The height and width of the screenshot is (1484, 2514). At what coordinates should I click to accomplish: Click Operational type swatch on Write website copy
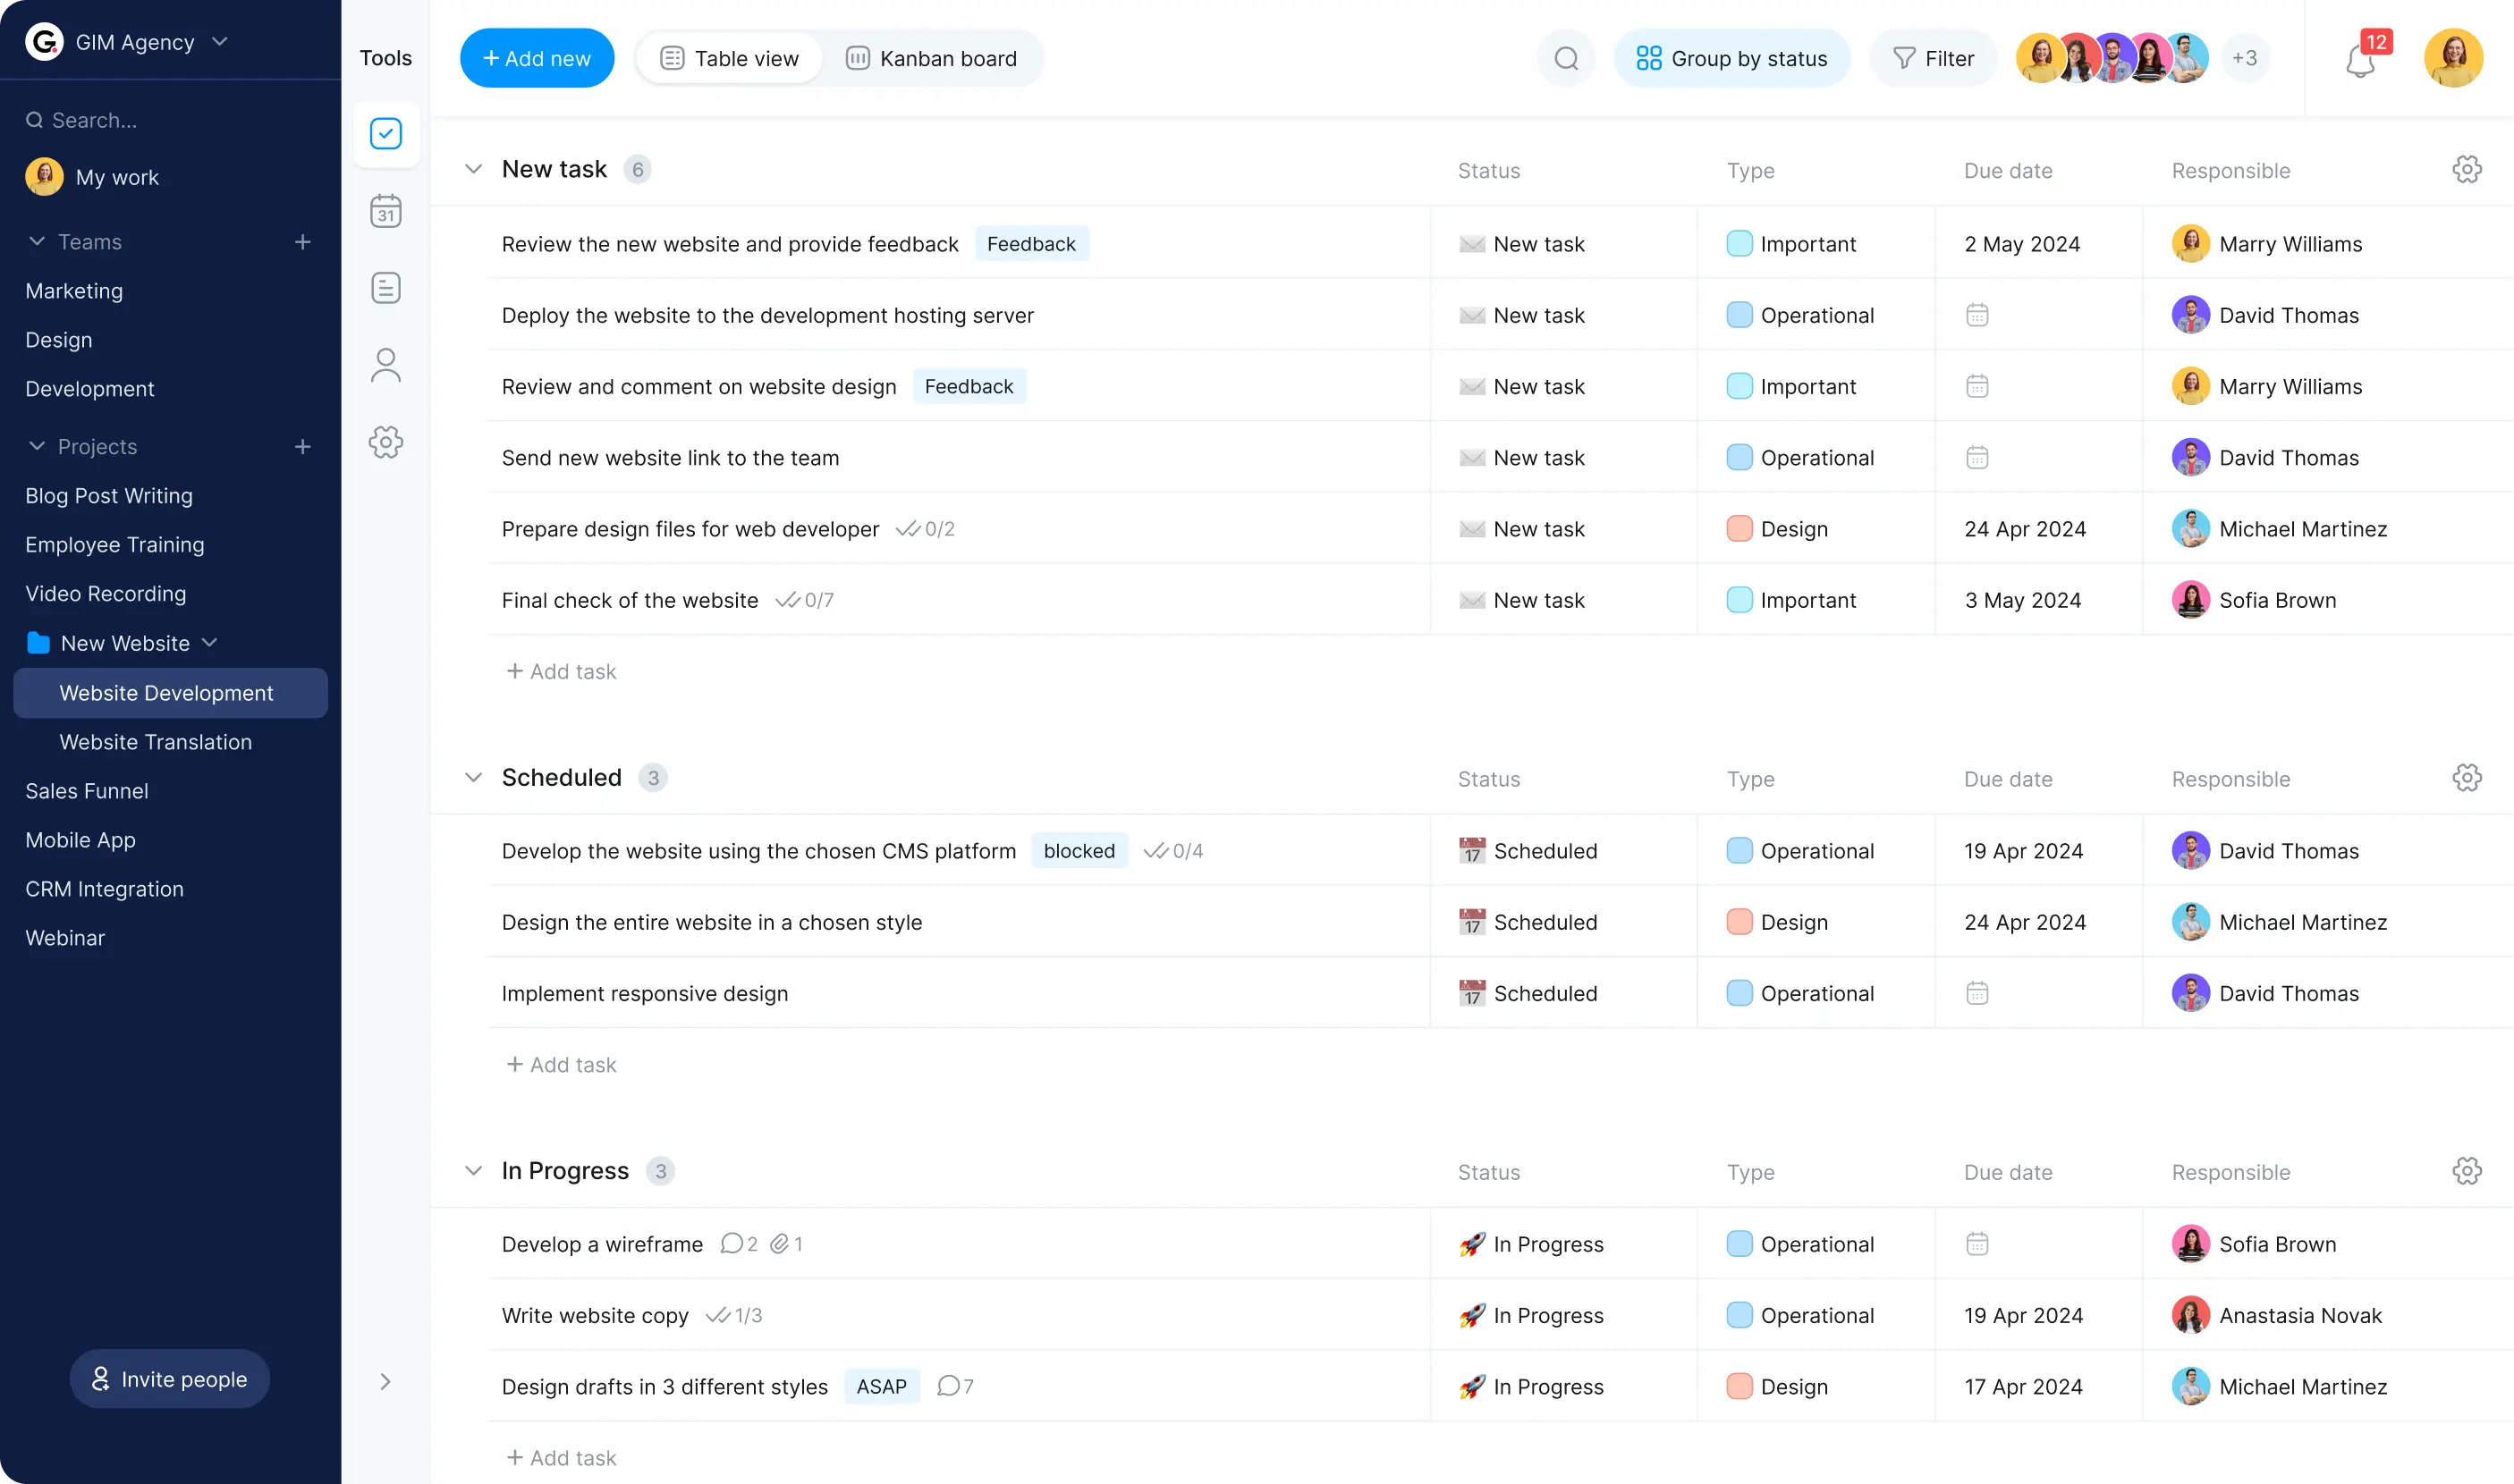(x=1739, y=1315)
